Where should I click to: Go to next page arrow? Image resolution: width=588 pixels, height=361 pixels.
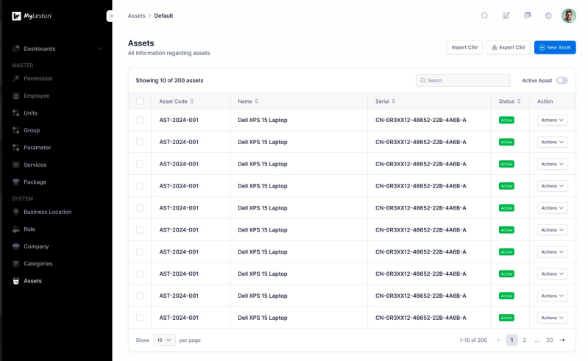[x=562, y=340]
